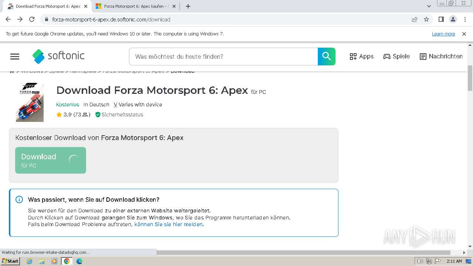This screenshot has width=473, height=266.
Task: Open the Forza Motorsport 6 Apex cover thumbnail
Action: point(30,102)
